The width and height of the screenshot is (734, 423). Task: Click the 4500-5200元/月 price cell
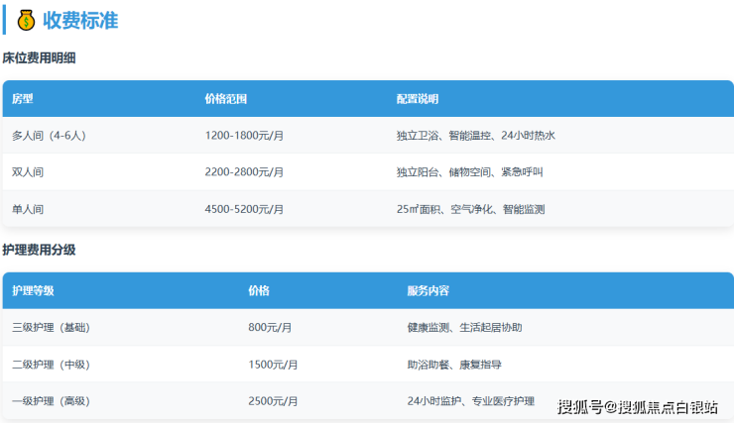(x=244, y=209)
